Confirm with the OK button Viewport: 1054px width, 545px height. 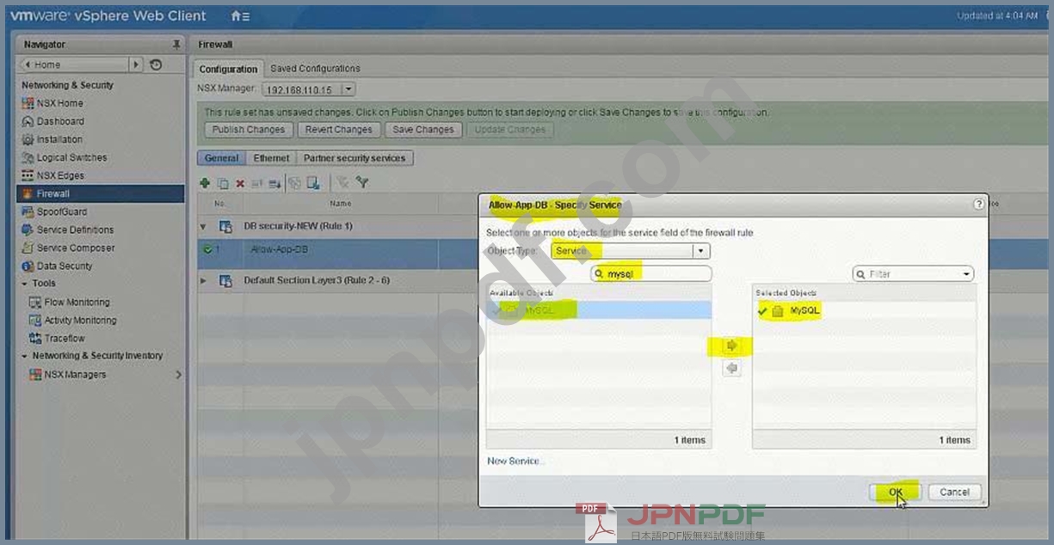click(x=896, y=493)
